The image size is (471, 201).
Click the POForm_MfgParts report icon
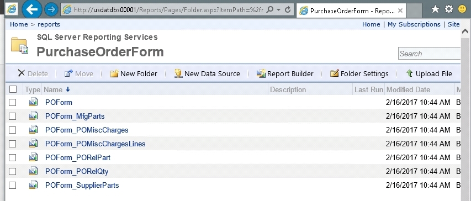pos(33,116)
